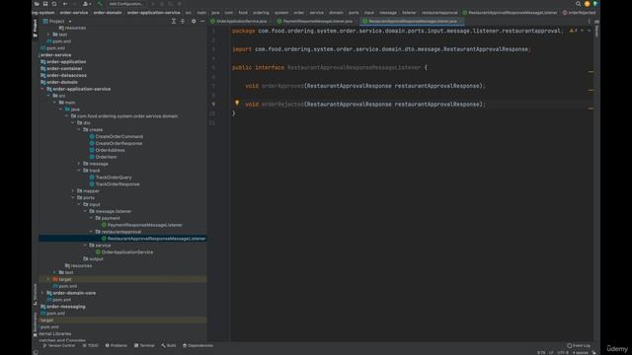Select order-container module in tree
The width and height of the screenshot is (632, 355).
pyautogui.click(x=61, y=68)
